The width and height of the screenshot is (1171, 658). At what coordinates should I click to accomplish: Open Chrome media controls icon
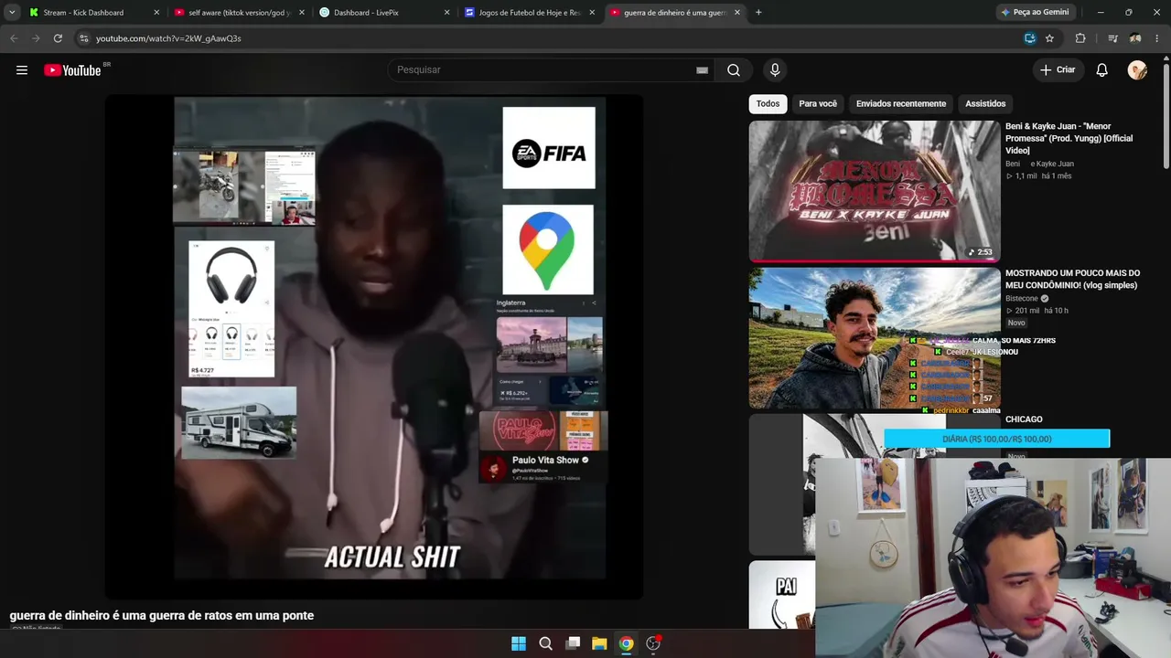[x=1112, y=38]
